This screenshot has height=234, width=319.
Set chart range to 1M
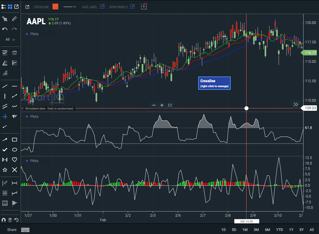pos(245,230)
